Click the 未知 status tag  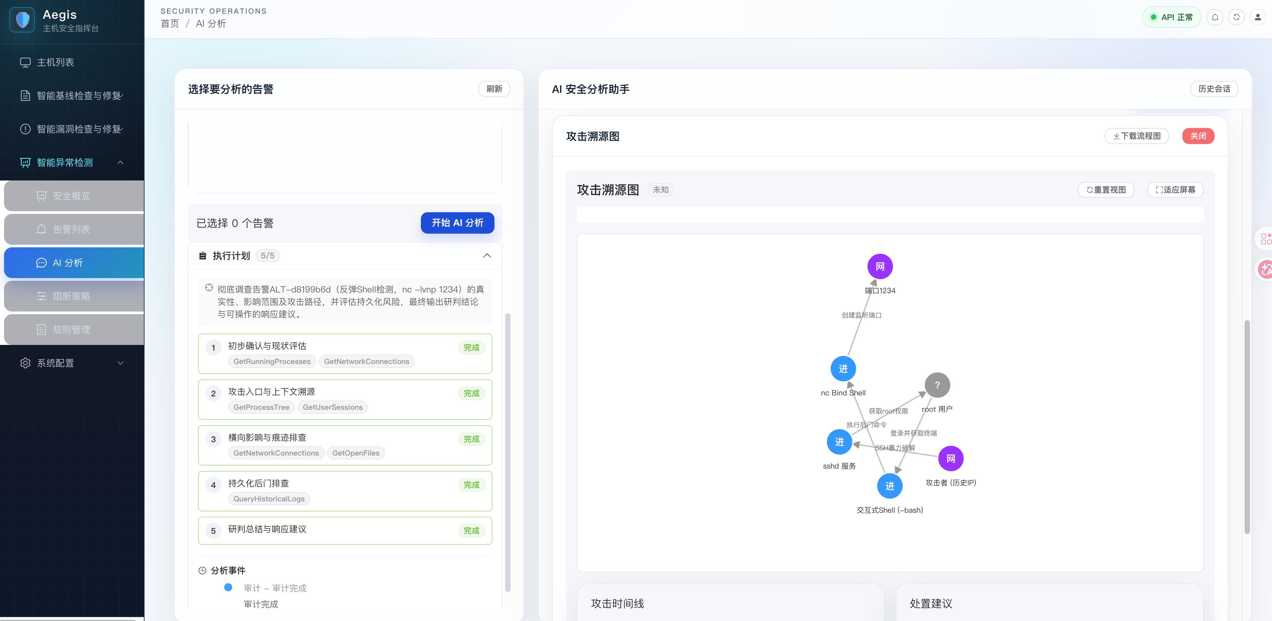pyautogui.click(x=660, y=190)
